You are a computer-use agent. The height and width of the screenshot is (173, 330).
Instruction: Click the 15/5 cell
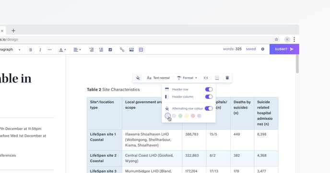point(218,140)
